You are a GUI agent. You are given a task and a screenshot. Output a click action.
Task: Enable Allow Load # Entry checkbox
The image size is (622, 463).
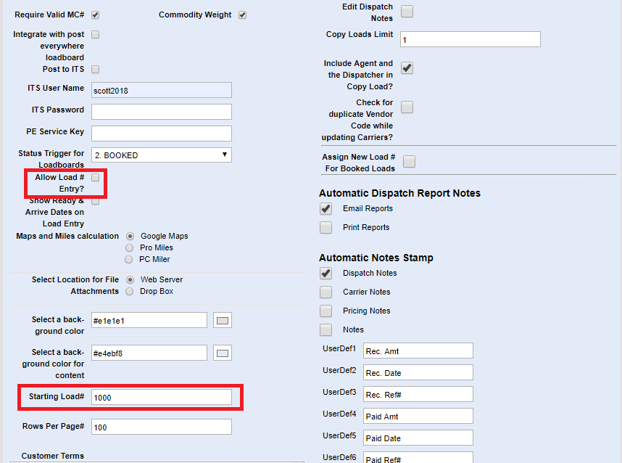point(96,177)
